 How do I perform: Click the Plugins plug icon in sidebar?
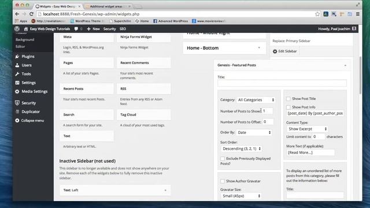[17, 57]
